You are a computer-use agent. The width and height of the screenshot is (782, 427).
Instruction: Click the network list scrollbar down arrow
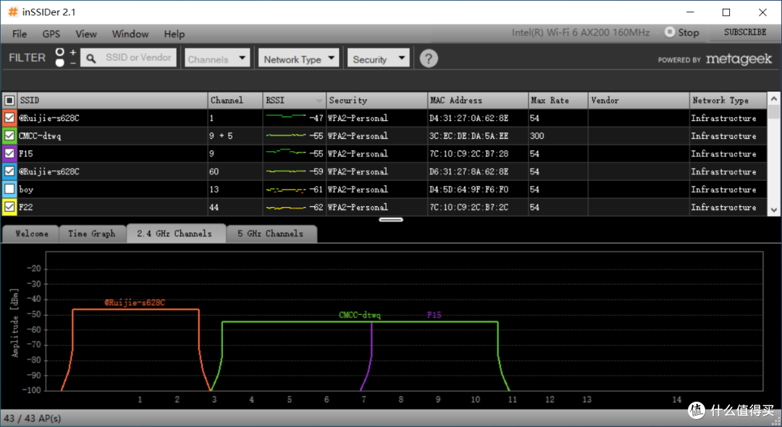click(x=773, y=210)
